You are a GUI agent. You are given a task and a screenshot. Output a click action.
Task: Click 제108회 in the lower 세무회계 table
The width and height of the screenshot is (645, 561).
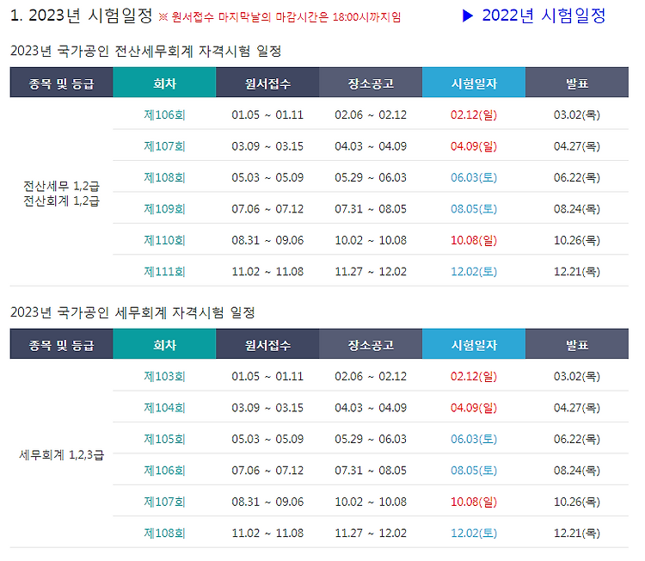[164, 533]
